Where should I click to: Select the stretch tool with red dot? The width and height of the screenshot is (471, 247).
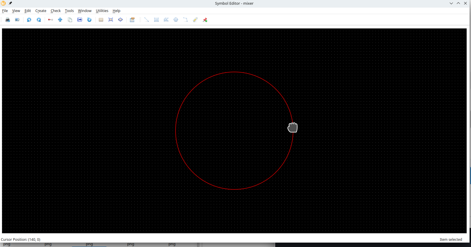[x=51, y=20]
